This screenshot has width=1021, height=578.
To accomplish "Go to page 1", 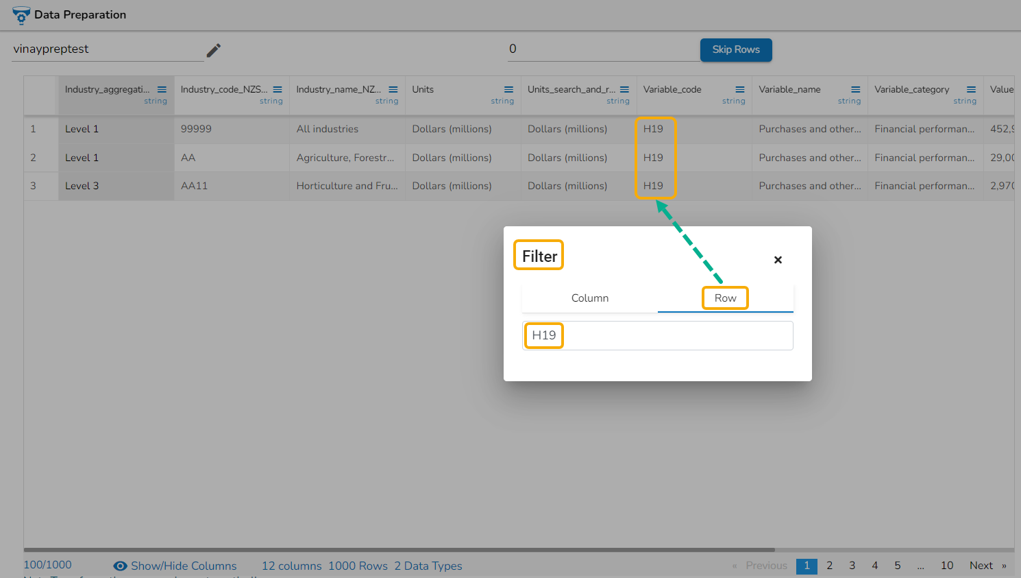I will (x=807, y=566).
